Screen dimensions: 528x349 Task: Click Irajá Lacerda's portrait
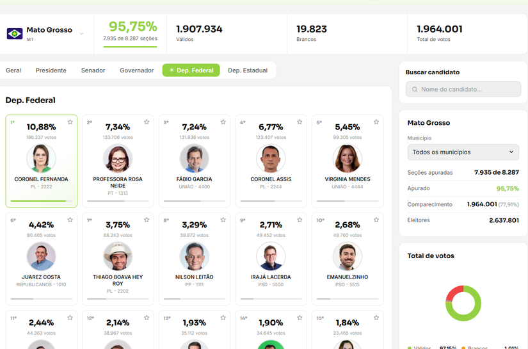[x=271, y=256]
